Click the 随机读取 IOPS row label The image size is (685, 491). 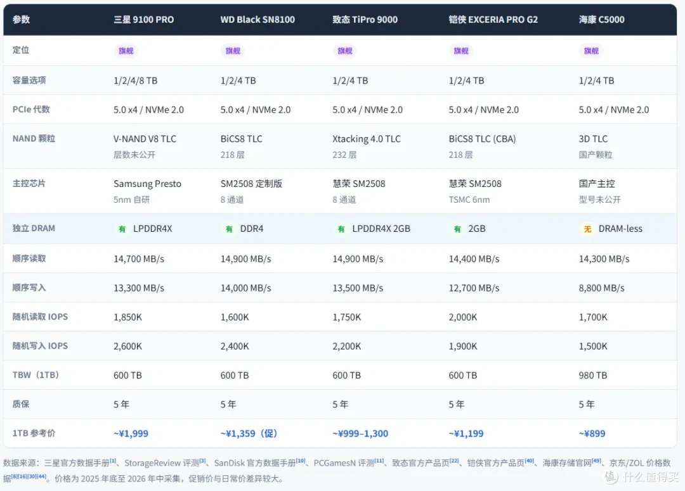tap(40, 316)
